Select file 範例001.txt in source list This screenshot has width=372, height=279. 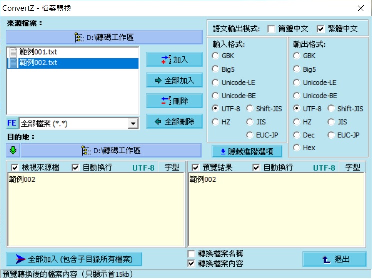(73, 52)
